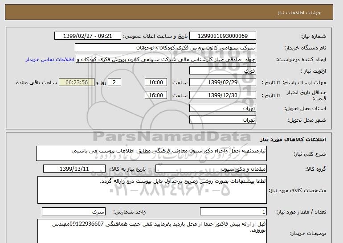Click the label شماره نیاز
343x243 pixels.
pyautogui.click(x=314, y=36)
